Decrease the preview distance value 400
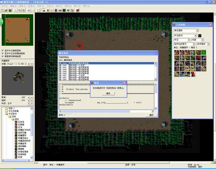The height and width of the screenshot is (169, 216). coord(29,97)
